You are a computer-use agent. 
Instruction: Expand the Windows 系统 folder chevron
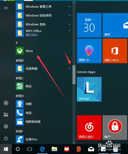coord(70,24)
